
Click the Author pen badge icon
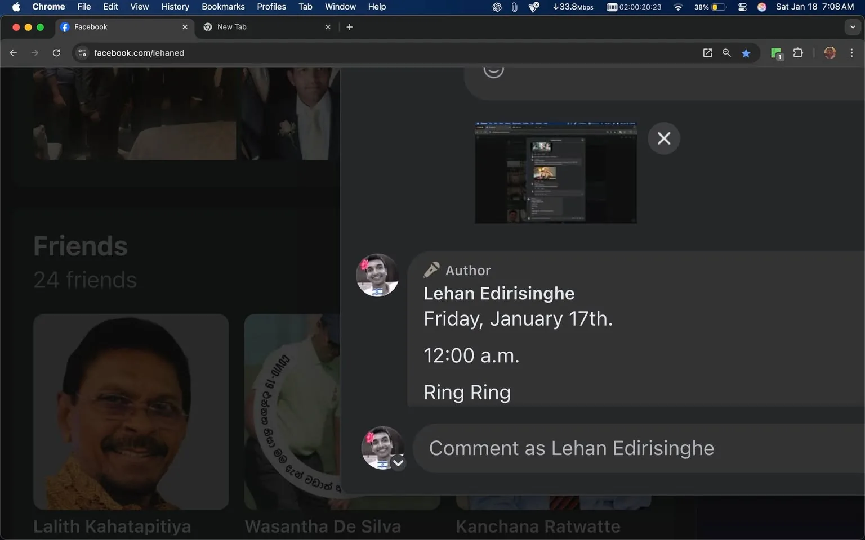pyautogui.click(x=431, y=269)
